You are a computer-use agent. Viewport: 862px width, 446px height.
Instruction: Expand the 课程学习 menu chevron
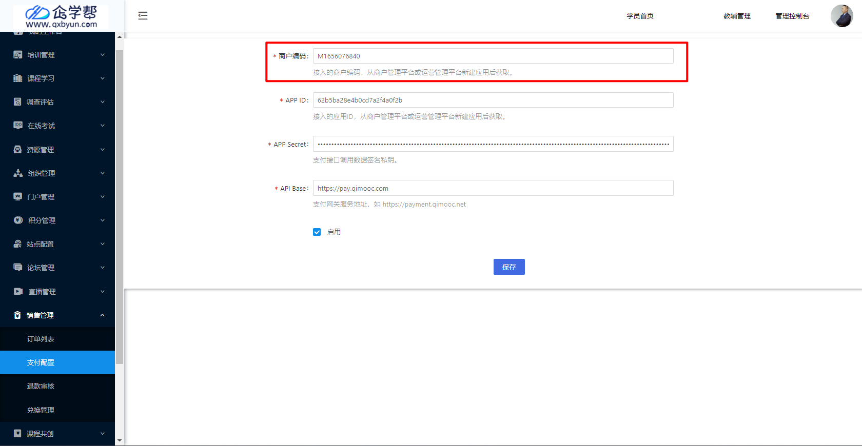click(103, 78)
